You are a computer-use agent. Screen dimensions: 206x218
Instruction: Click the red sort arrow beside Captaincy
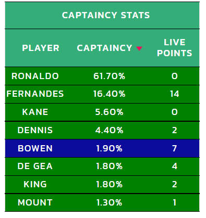(x=139, y=48)
